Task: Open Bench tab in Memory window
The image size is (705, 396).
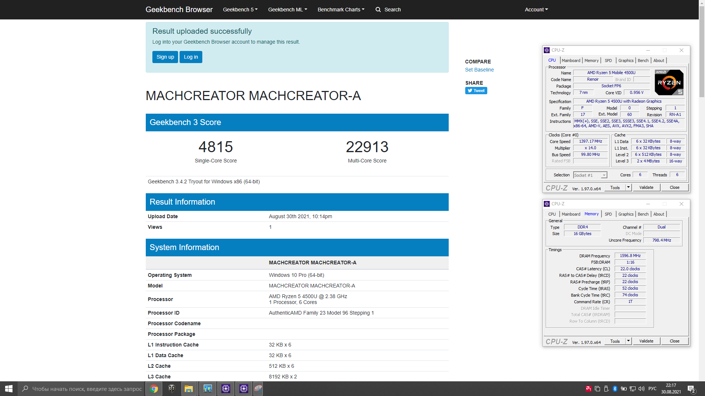Action: (643, 214)
